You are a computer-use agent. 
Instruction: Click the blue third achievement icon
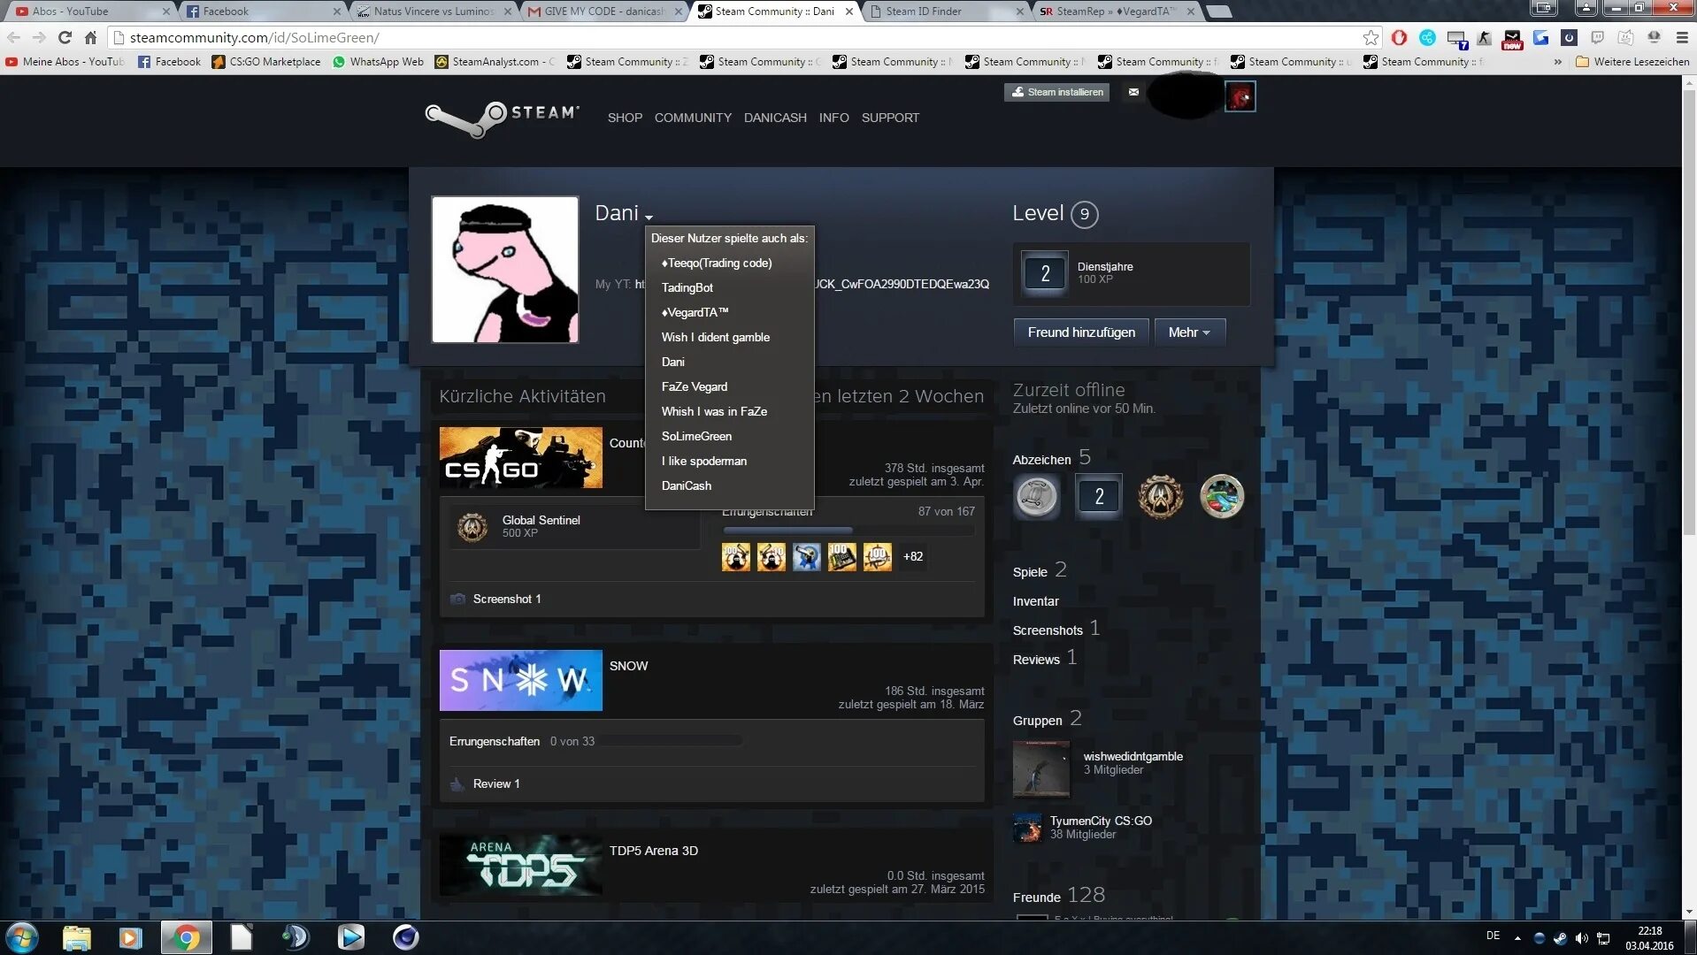point(807,557)
